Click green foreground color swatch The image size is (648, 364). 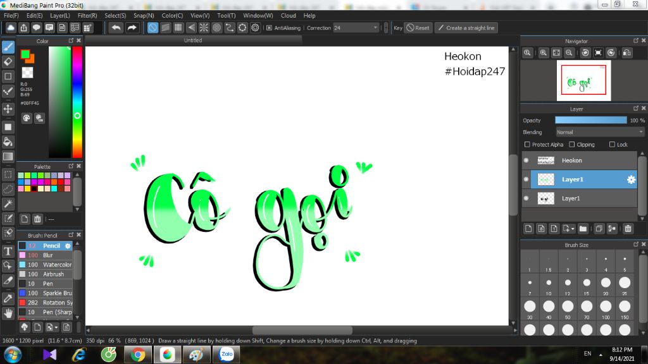[x=25, y=54]
